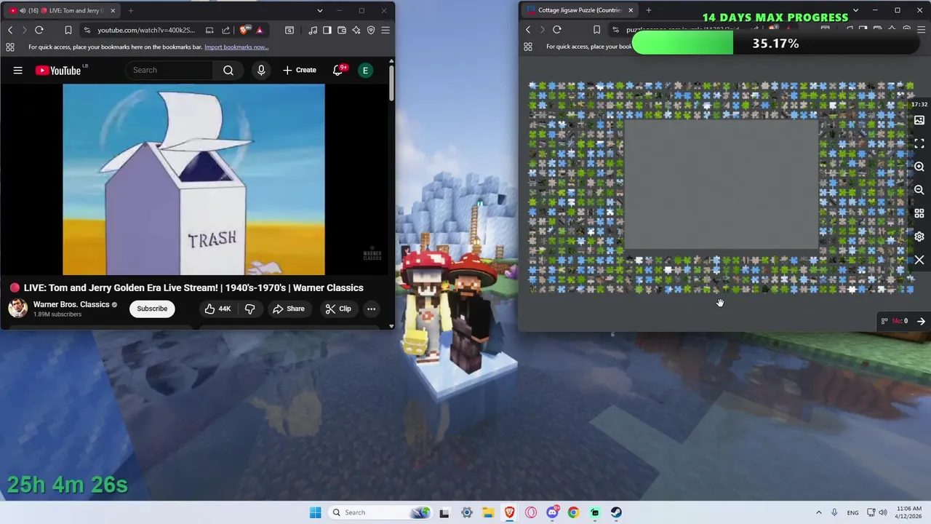The width and height of the screenshot is (931, 524).
Task: Click the Tom and Jerry video player
Action: coord(193,179)
